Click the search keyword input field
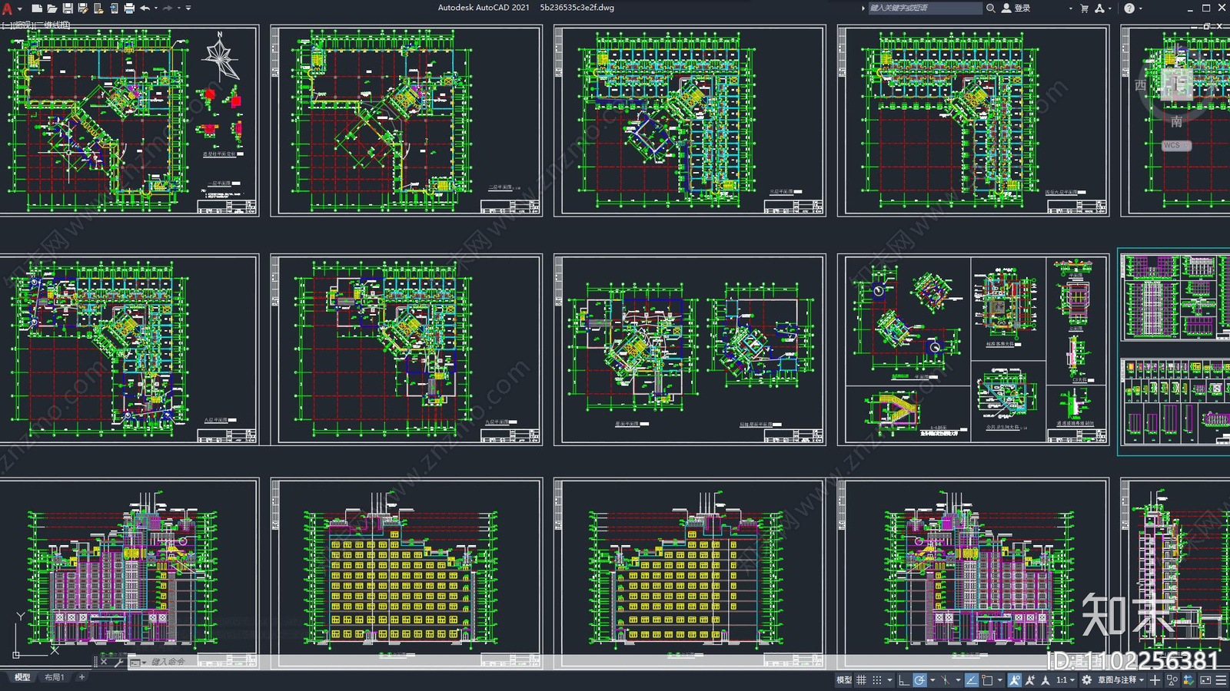The image size is (1230, 691). (x=925, y=8)
